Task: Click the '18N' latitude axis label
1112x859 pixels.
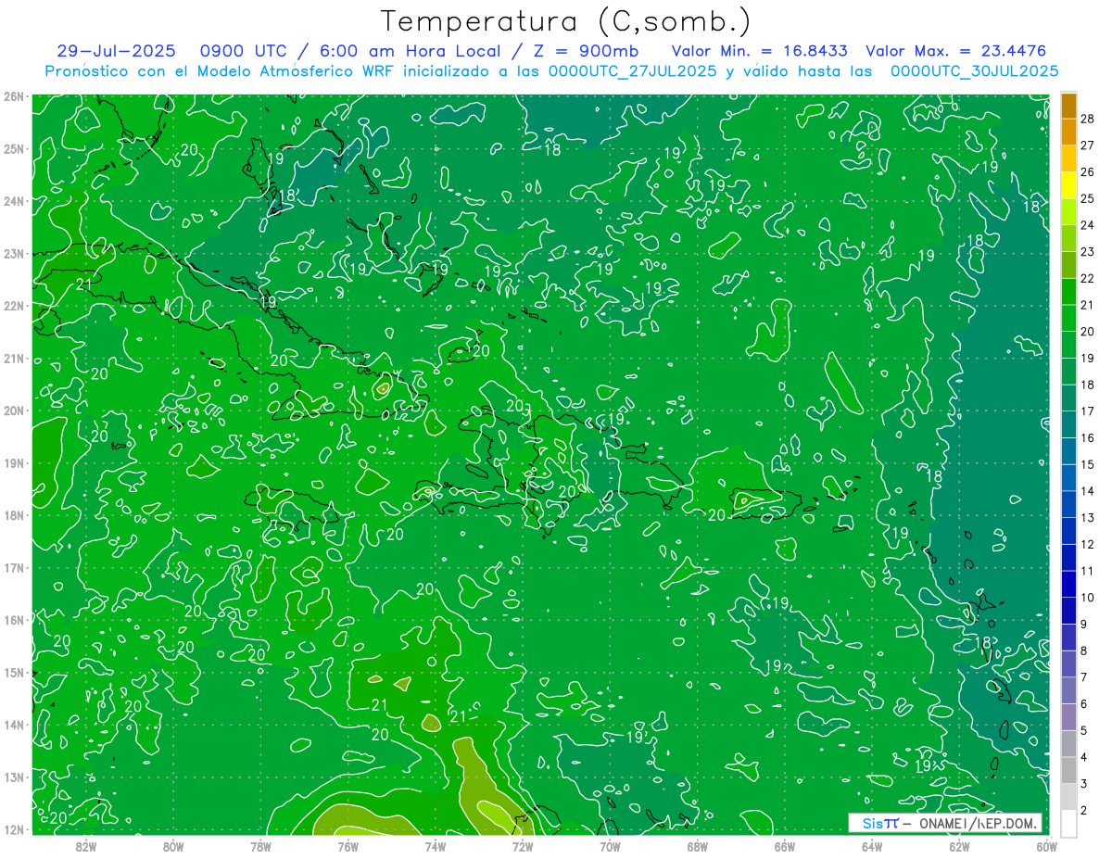Action: pos(14,515)
